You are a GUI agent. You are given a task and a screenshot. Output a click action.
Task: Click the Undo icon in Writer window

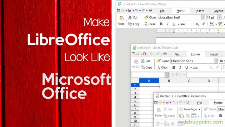click(x=137, y=10)
